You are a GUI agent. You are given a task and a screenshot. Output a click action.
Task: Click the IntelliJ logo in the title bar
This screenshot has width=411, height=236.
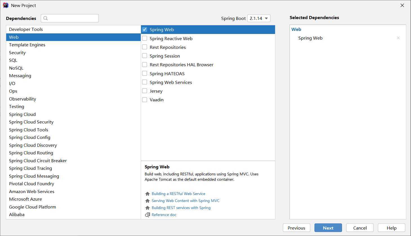(x=6, y=5)
